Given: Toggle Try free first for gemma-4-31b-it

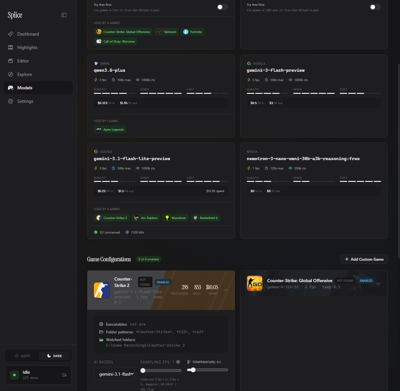Looking at the screenshot, I should 223,7.
